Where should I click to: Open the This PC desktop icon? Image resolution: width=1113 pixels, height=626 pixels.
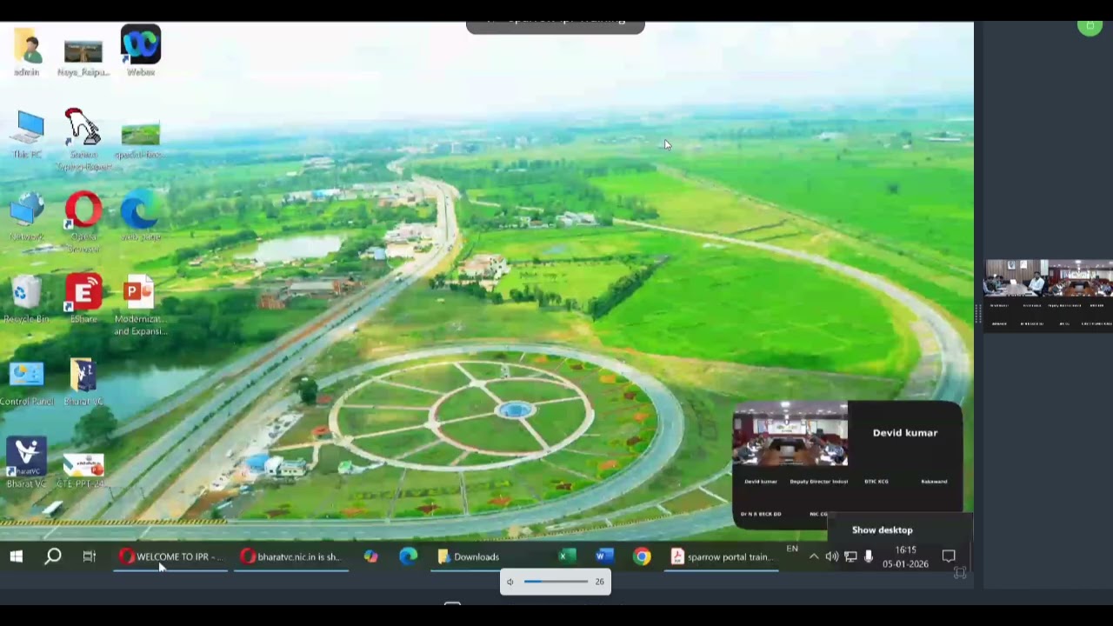tap(28, 135)
